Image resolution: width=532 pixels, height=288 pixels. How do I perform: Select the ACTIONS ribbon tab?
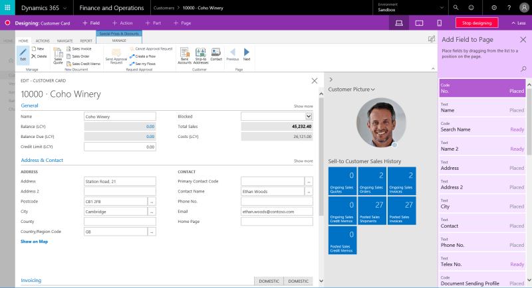click(43, 40)
